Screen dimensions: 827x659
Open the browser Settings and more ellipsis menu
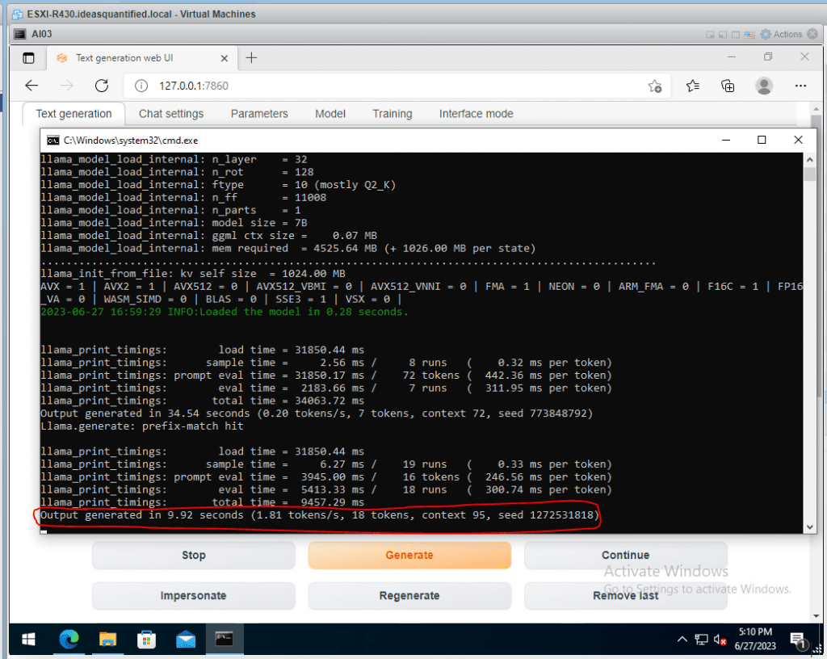pos(800,86)
